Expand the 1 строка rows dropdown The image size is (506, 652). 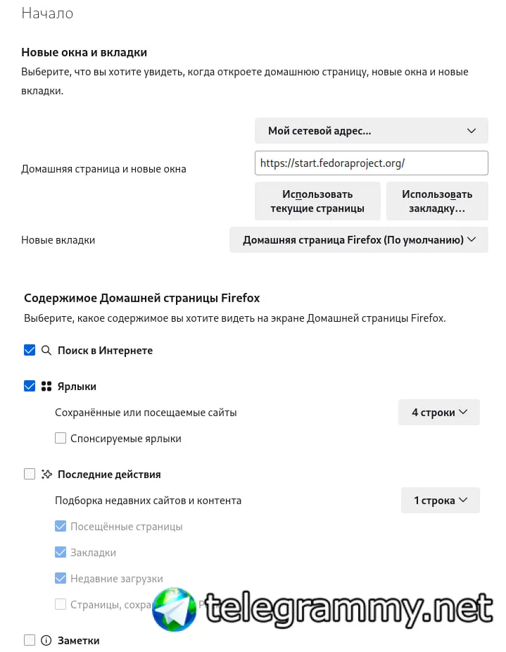point(441,500)
